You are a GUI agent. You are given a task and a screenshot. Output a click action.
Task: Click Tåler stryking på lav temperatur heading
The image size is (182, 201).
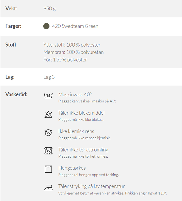(x=92, y=186)
